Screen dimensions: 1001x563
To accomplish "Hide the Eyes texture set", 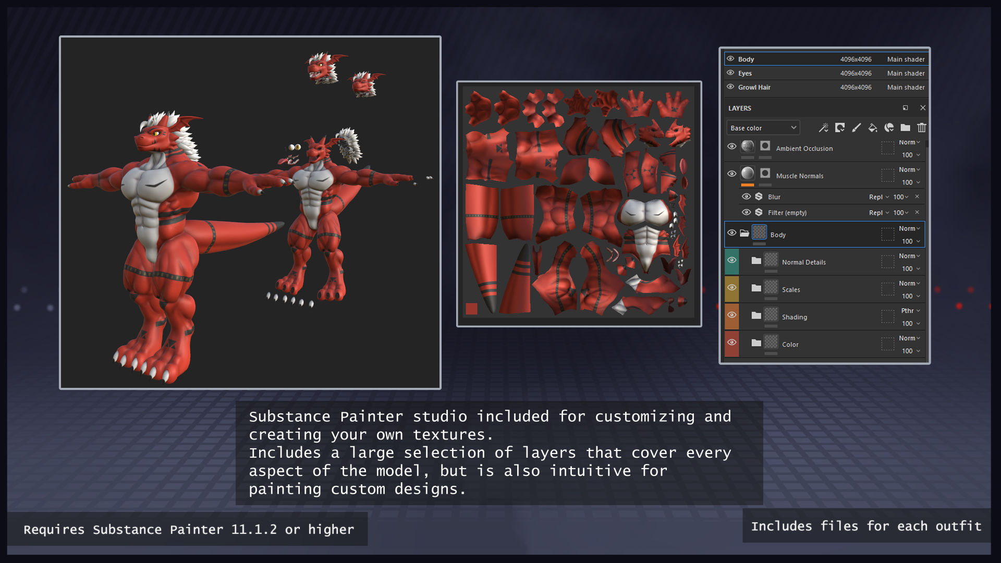I will pyautogui.click(x=730, y=73).
